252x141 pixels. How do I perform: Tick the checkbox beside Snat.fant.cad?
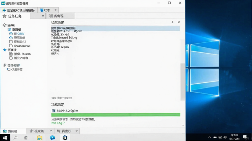pos(11,46)
